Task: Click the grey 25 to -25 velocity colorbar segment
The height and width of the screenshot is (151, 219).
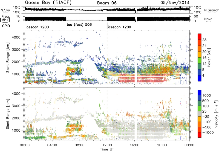Action: [x=200, y=114]
